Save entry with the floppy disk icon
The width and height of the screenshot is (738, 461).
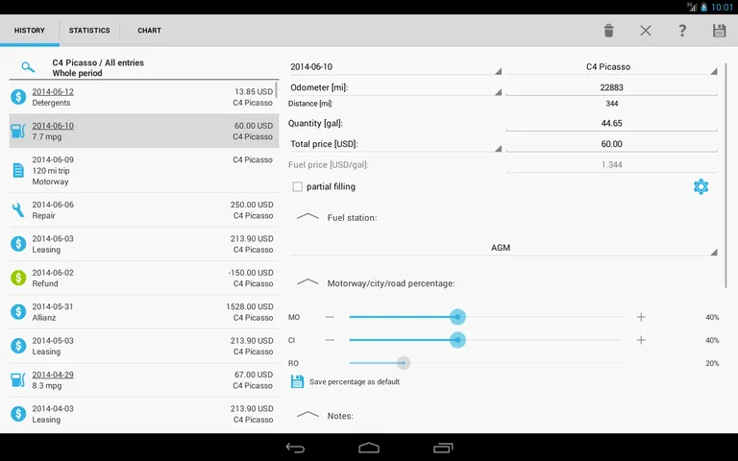(x=719, y=31)
